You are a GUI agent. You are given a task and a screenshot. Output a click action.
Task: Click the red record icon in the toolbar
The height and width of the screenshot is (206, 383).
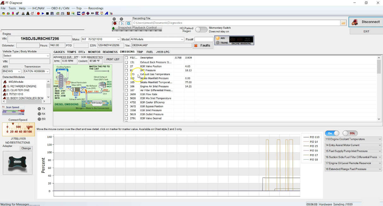[x=38, y=14]
